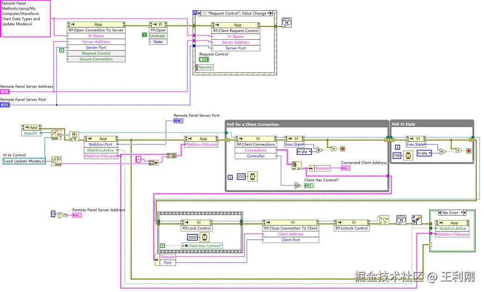Click the NewVal event data terminal
484x292 pixels.
point(205,67)
